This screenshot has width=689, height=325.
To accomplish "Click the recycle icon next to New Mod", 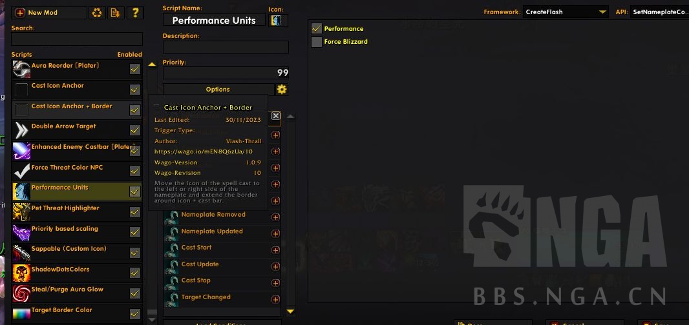I will coord(96,13).
